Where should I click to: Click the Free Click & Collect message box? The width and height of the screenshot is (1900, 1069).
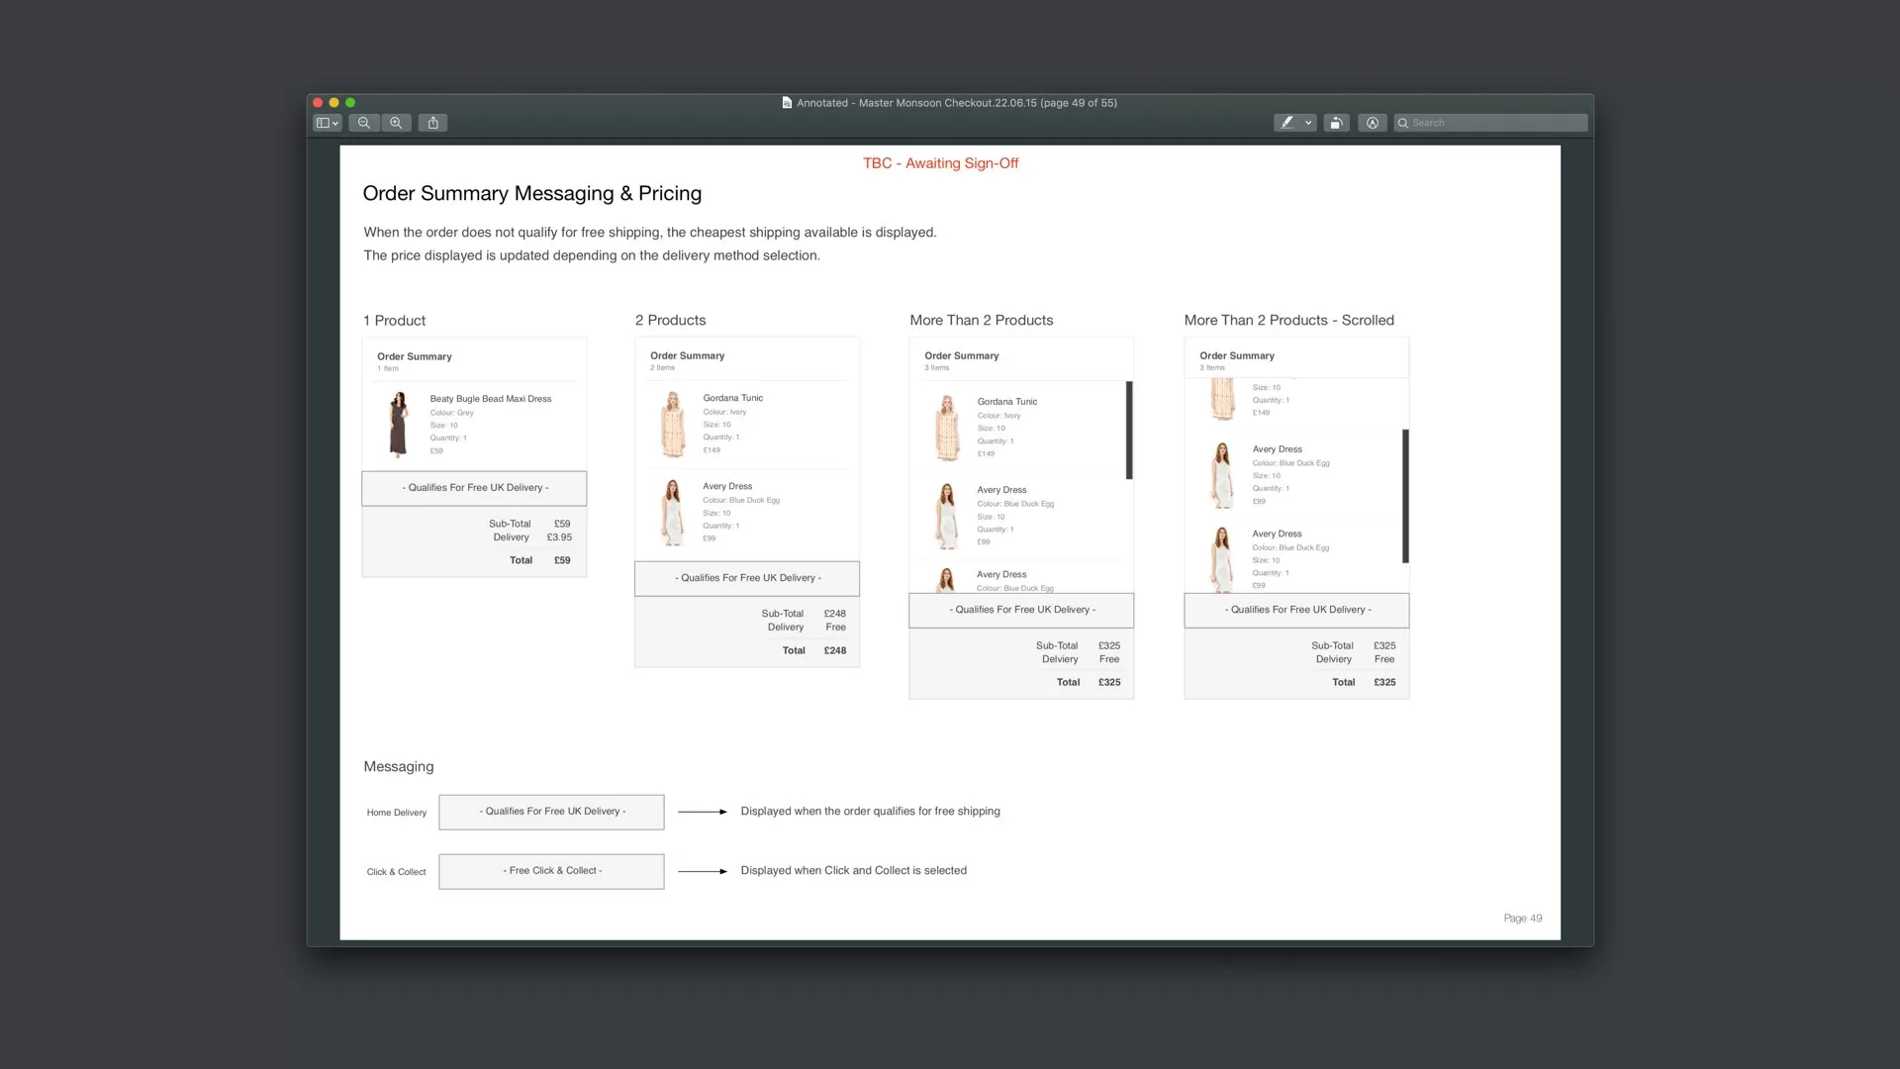click(551, 871)
